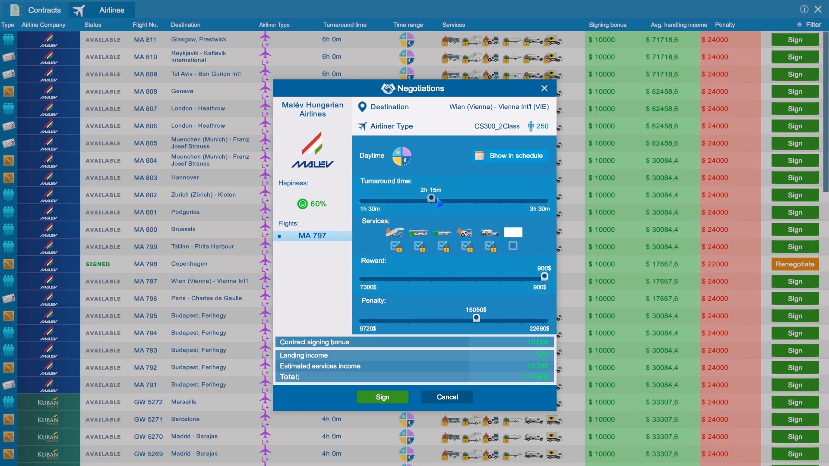Click the MA 810 mail envelope type icon
This screenshot has width=829, height=466.
point(8,57)
